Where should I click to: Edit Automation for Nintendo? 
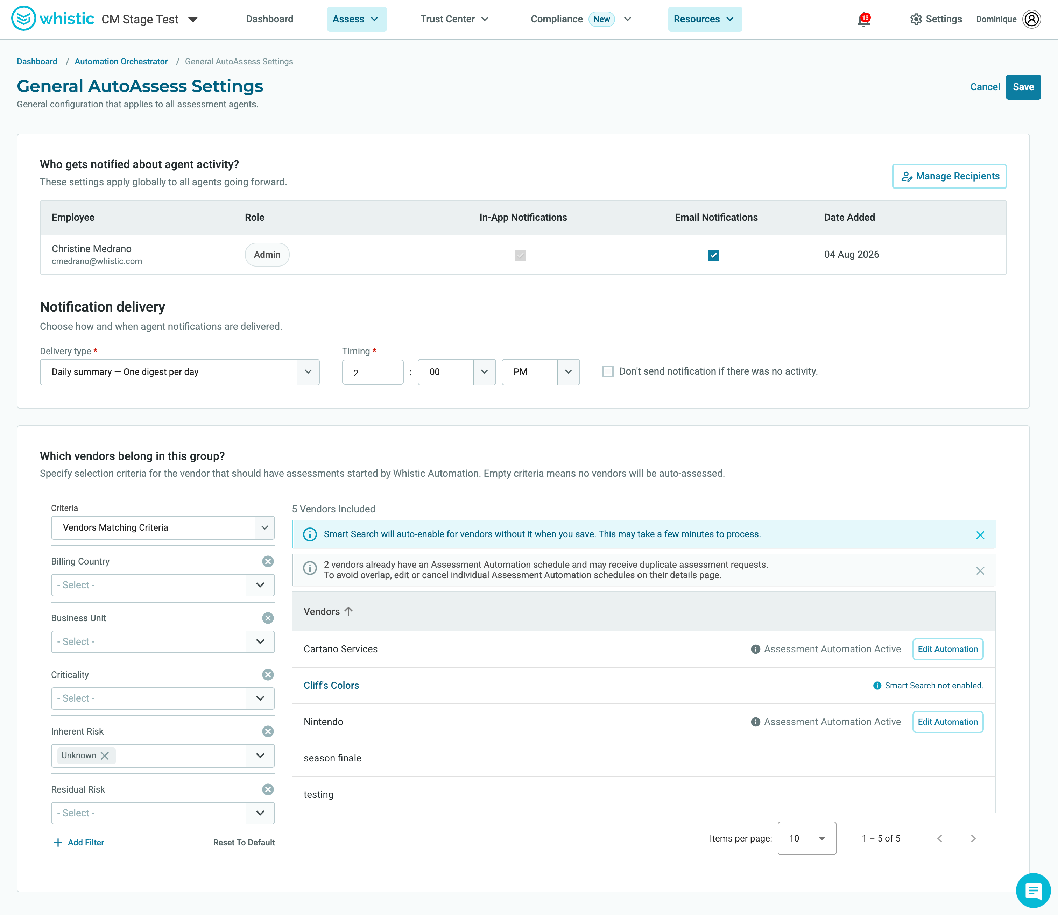[x=948, y=722]
